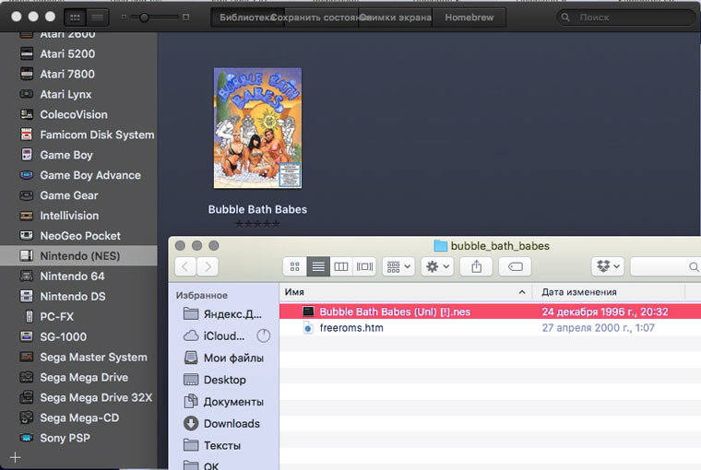This screenshot has width=701, height=470.
Task: Click the Finder share button
Action: click(x=477, y=266)
